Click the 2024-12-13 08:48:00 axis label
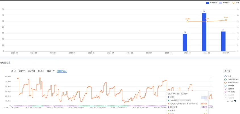 click(98, 108)
